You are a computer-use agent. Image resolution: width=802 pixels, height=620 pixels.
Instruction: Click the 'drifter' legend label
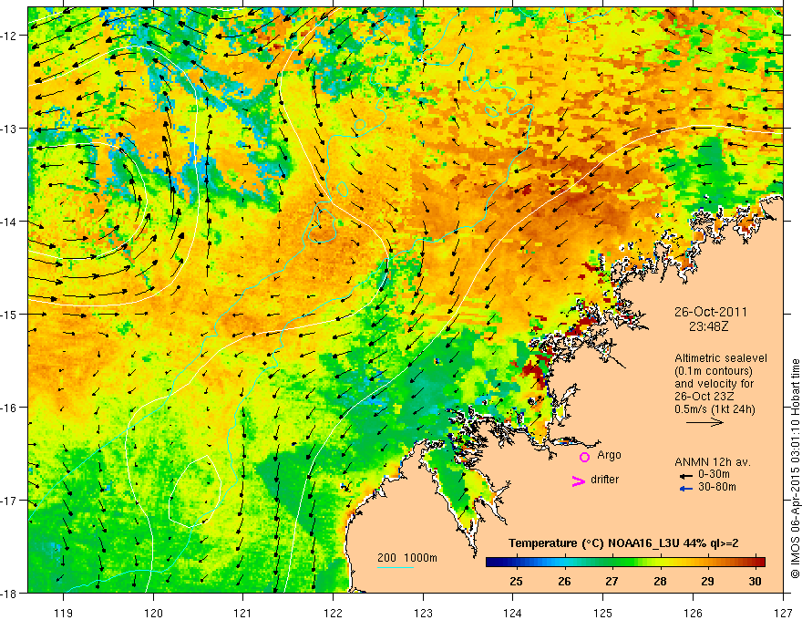tap(604, 480)
